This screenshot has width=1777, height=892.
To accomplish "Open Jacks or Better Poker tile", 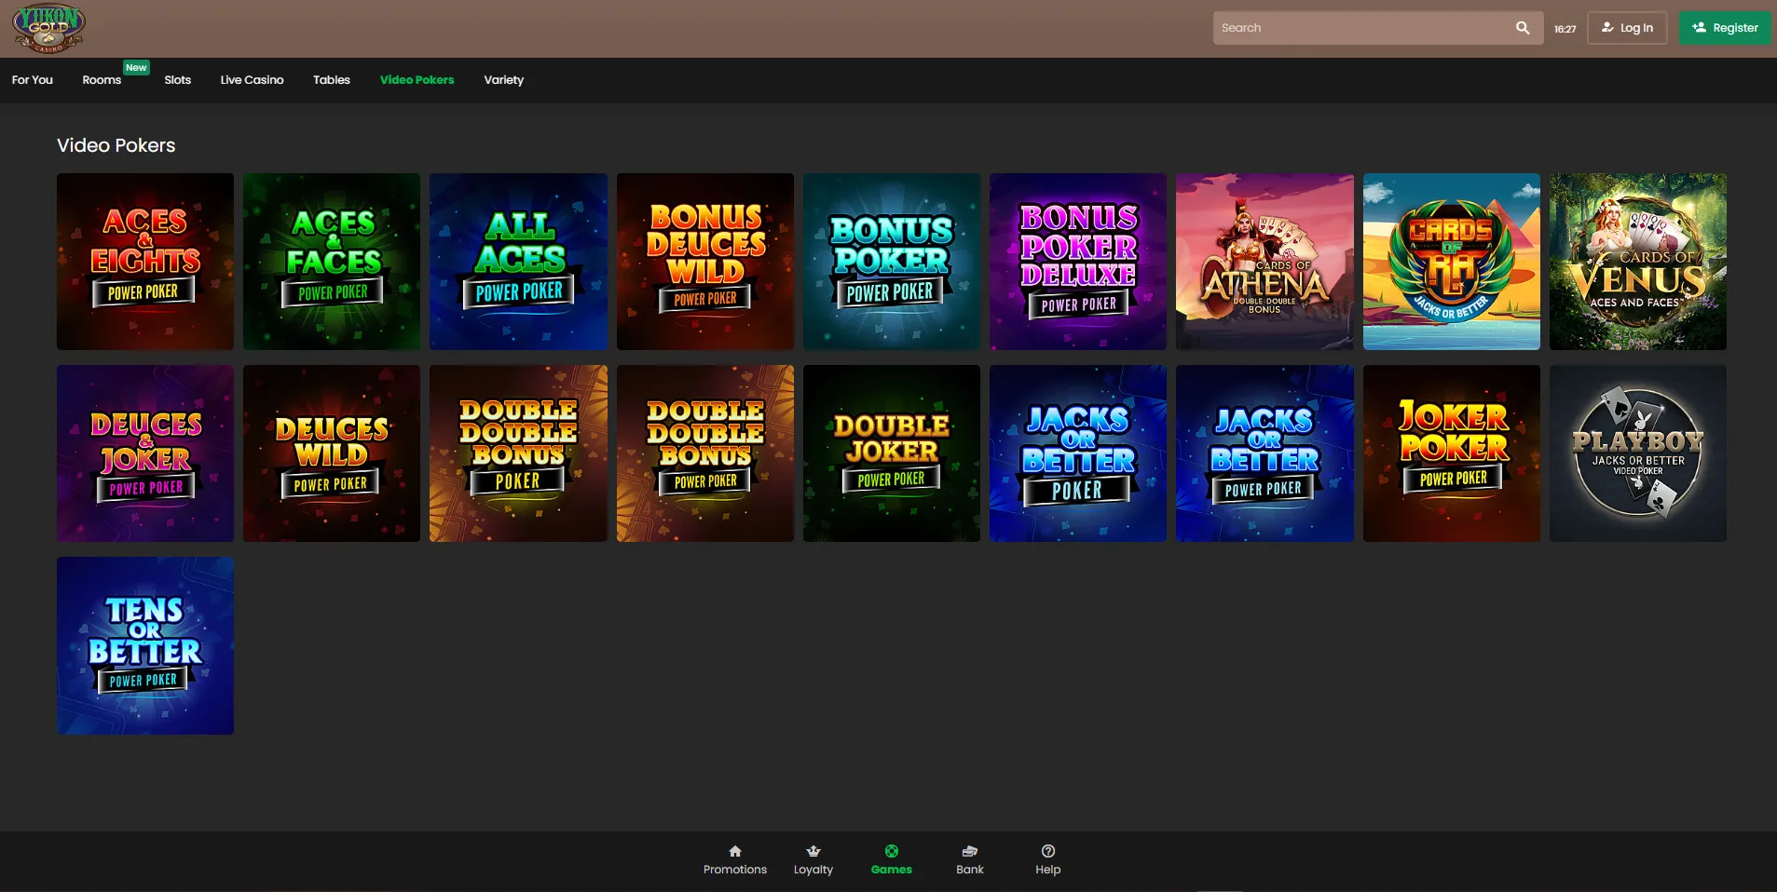I will [x=1078, y=453].
